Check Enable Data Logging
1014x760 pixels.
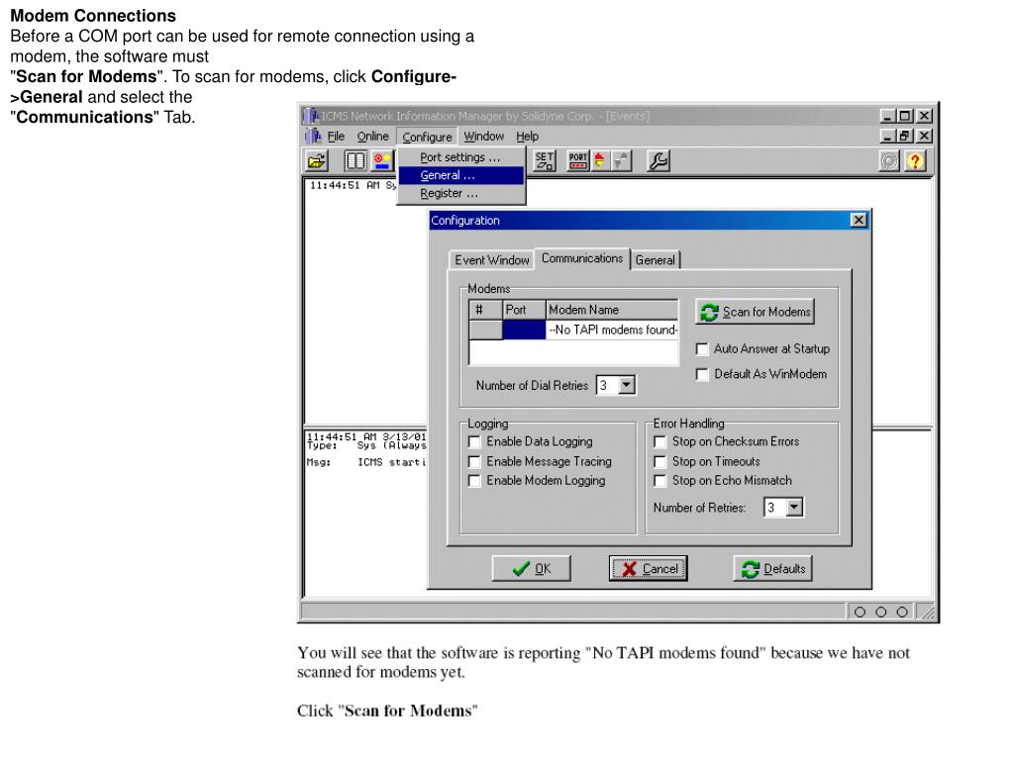click(474, 442)
